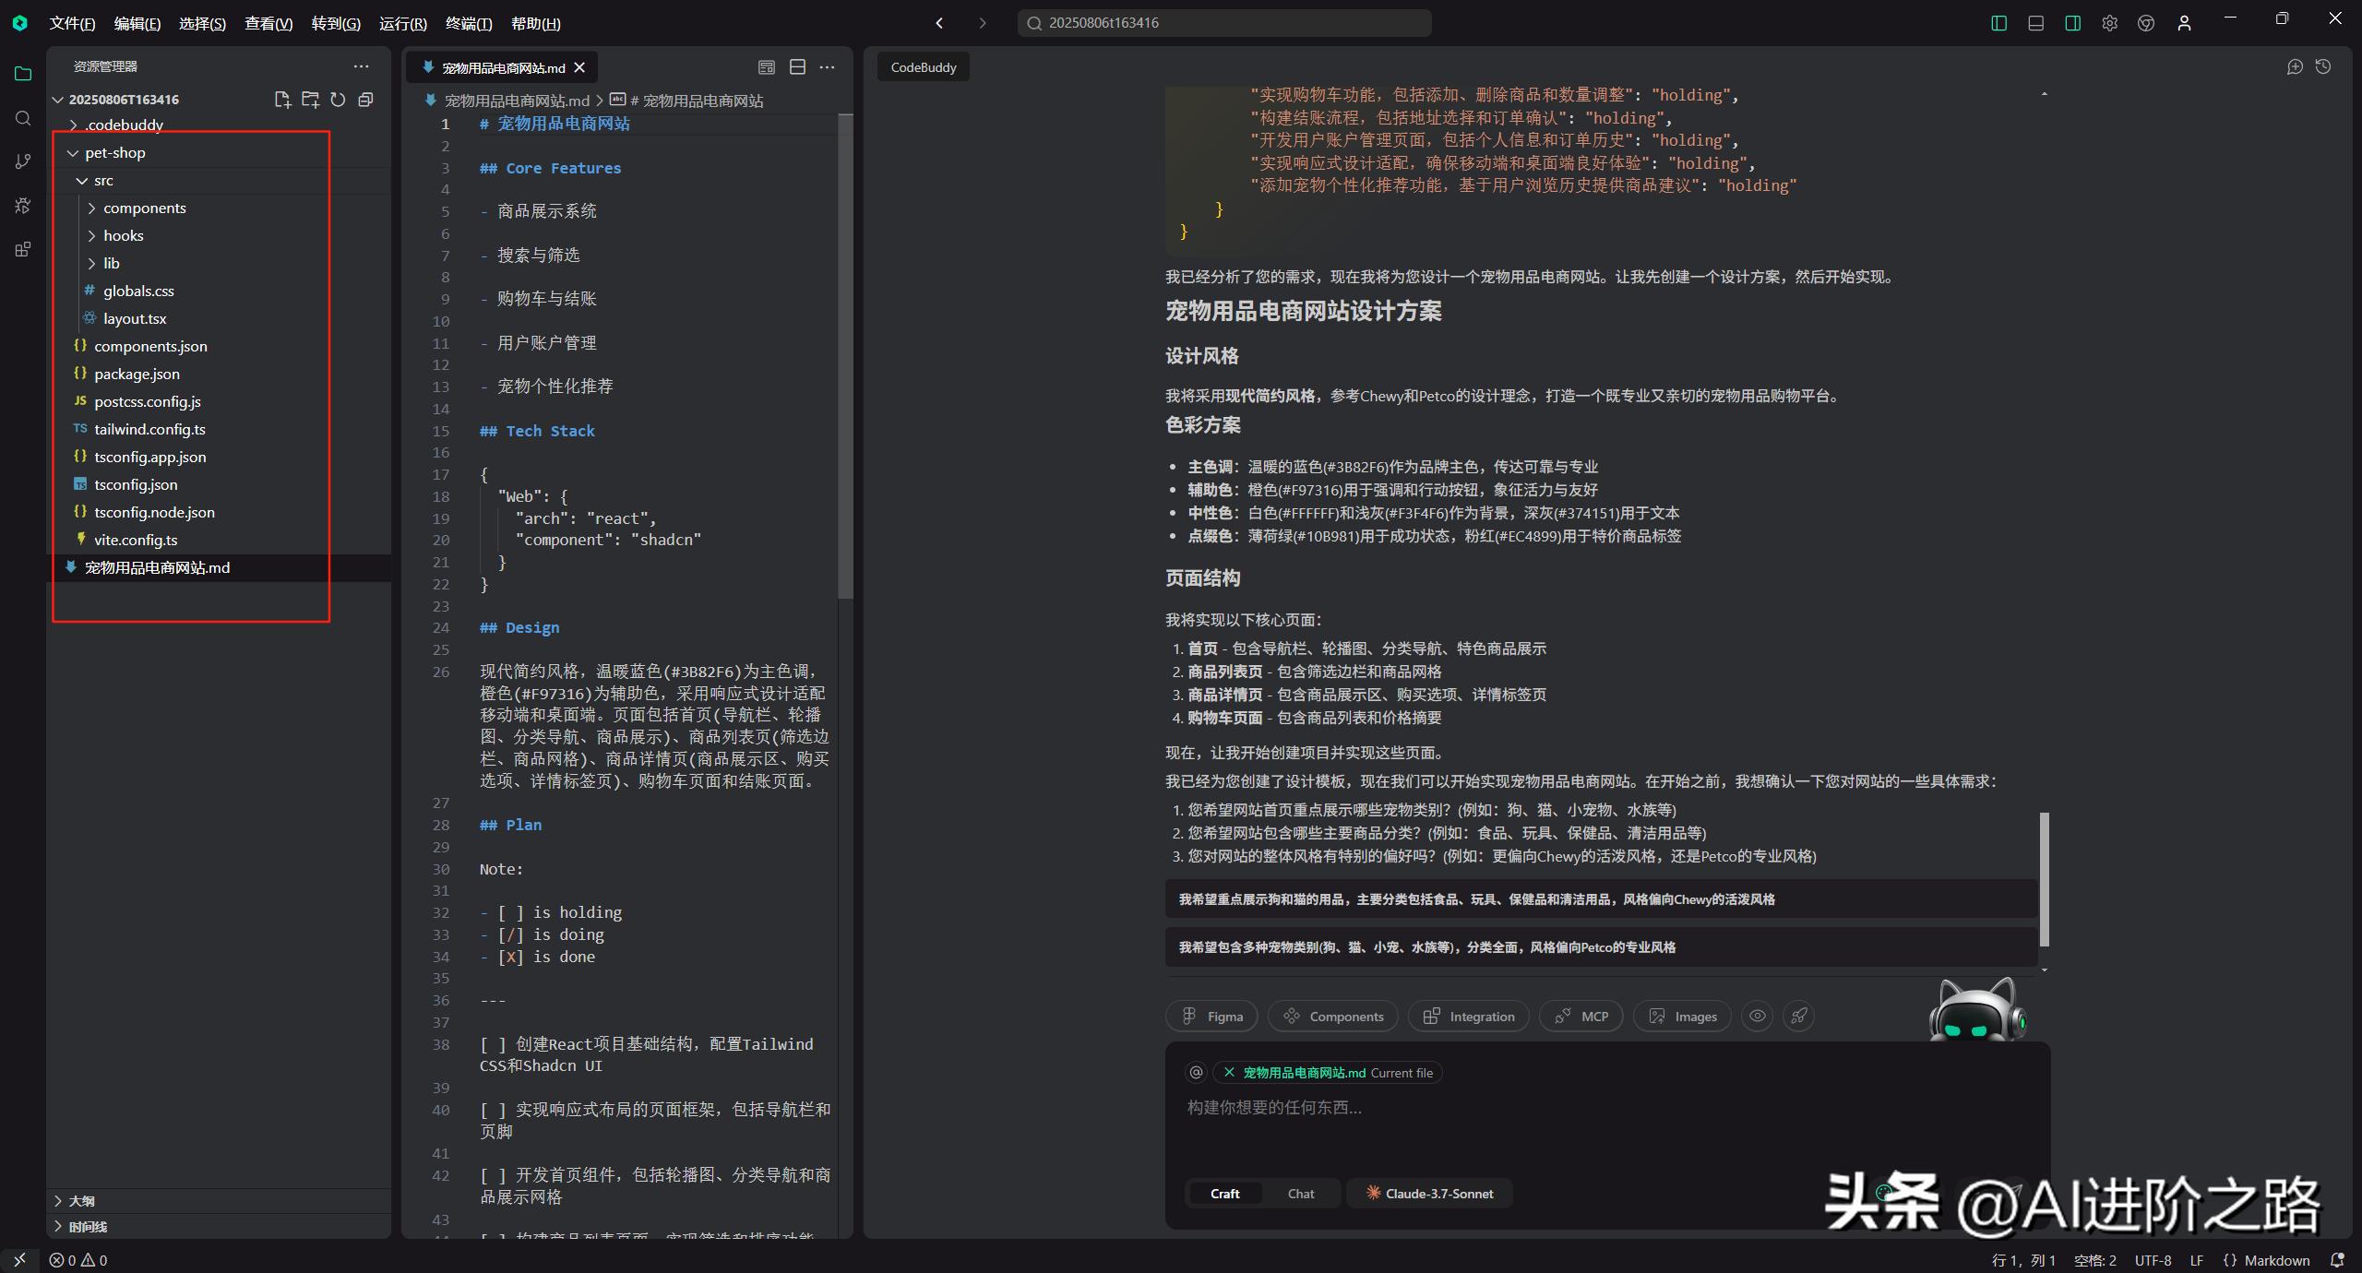Screen dimensions: 2362x1273
Task: Open the Claude-3.7-Sonnet model selector
Action: [x=1429, y=1193]
